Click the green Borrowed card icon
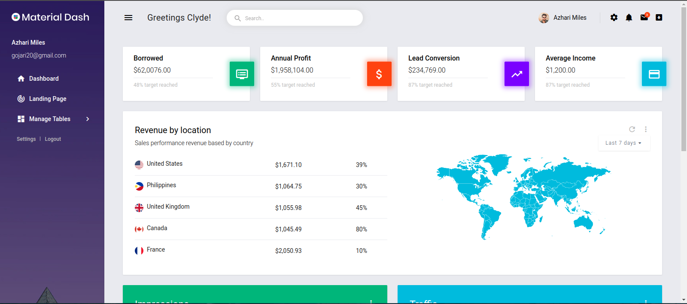This screenshot has height=304, width=687. [242, 74]
